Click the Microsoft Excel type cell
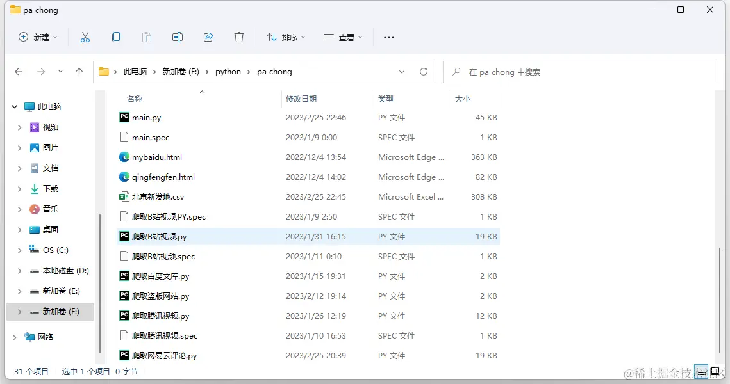730x384 pixels. [411, 196]
